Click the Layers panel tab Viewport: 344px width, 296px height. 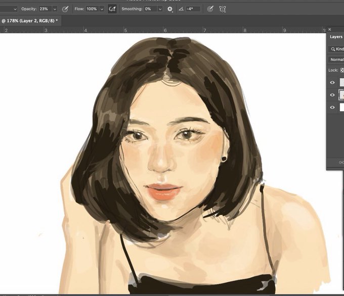[x=336, y=37]
